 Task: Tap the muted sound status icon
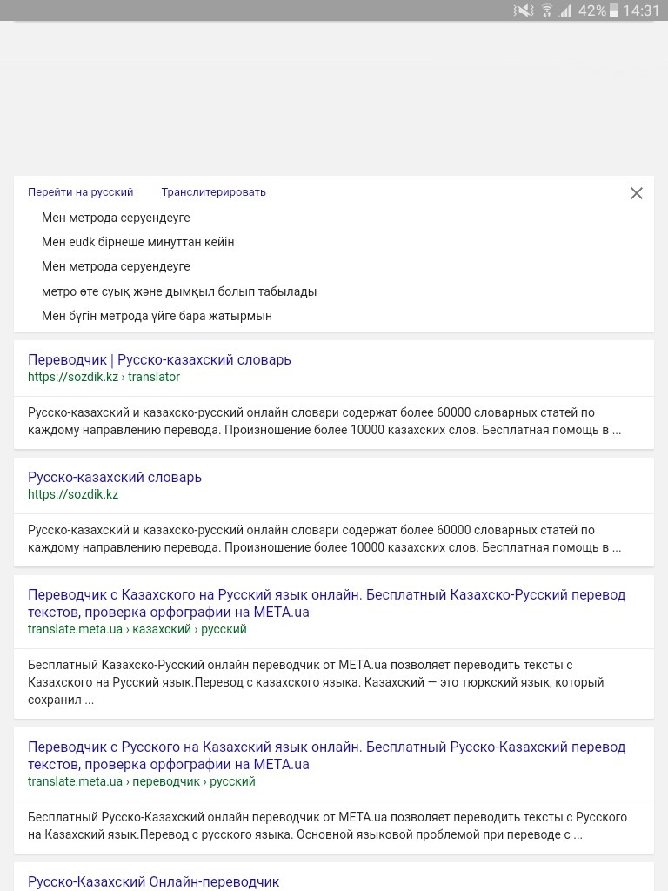pos(523,10)
